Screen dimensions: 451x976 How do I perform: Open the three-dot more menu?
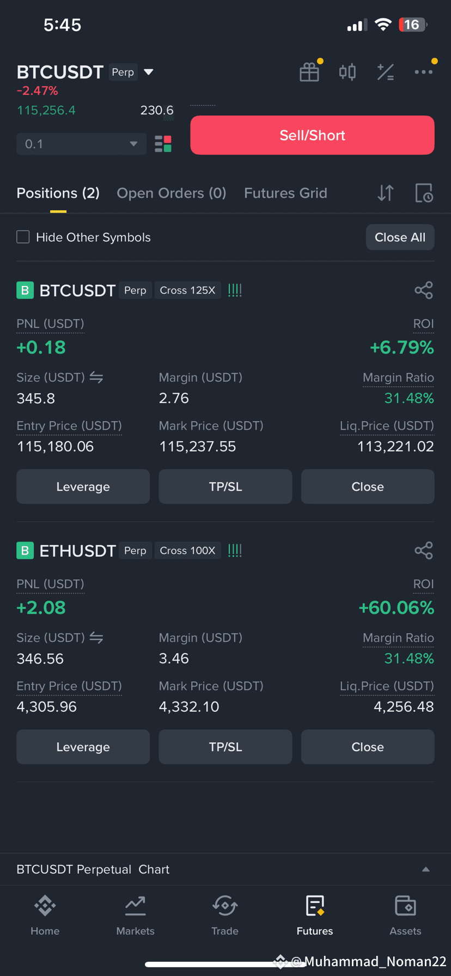[x=423, y=72]
